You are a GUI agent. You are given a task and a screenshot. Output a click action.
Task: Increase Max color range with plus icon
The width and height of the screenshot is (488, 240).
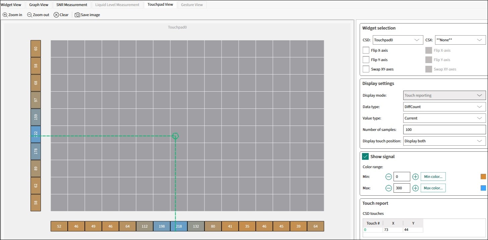pos(415,188)
